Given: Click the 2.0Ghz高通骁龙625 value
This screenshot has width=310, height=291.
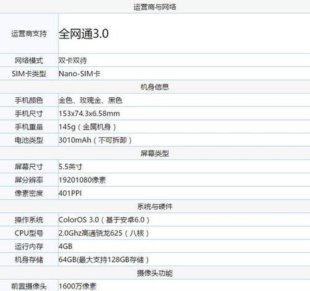Looking at the screenshot, I should [104, 233].
